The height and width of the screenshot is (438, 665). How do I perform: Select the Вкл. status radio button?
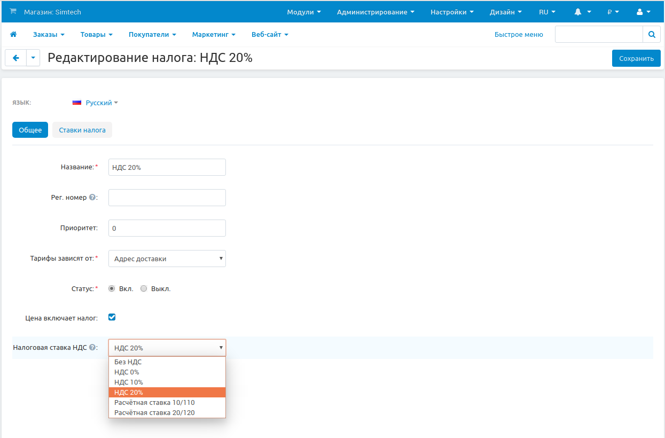click(112, 288)
